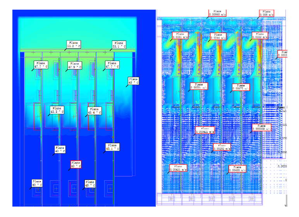The width and height of the screenshot is (299, 217).
Task: Click the 0.0244 m/s velocity annotation
Action: (218, 36)
